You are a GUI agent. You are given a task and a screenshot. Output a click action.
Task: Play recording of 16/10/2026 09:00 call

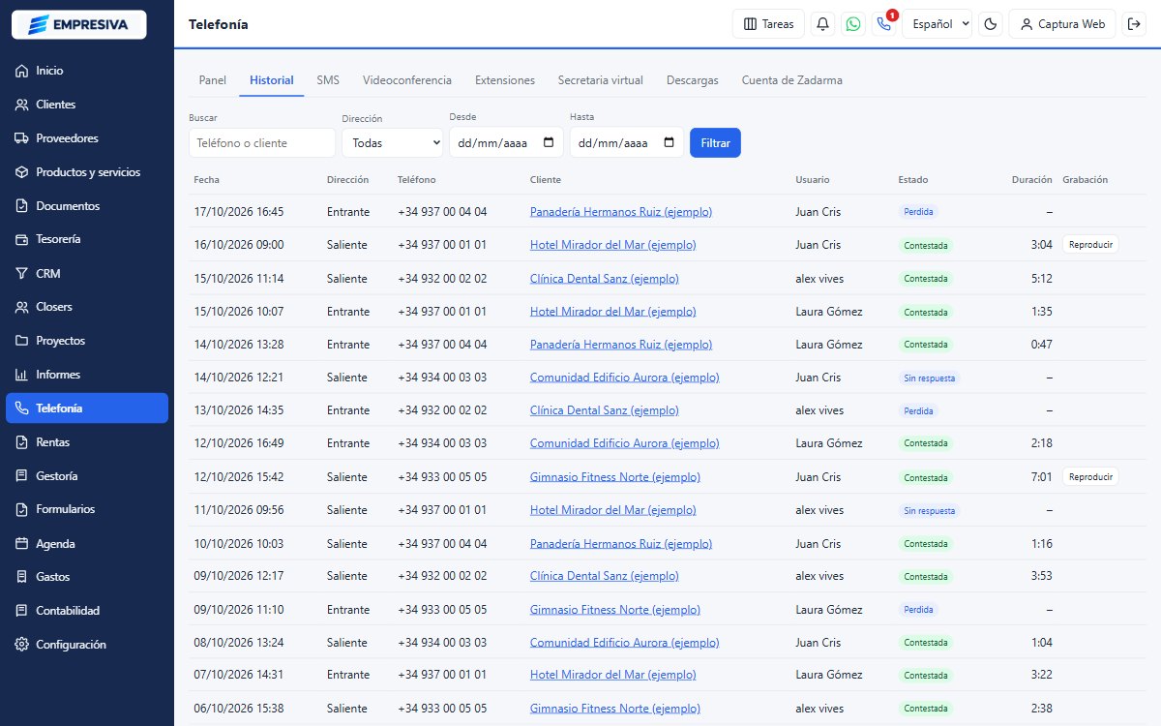click(x=1090, y=245)
